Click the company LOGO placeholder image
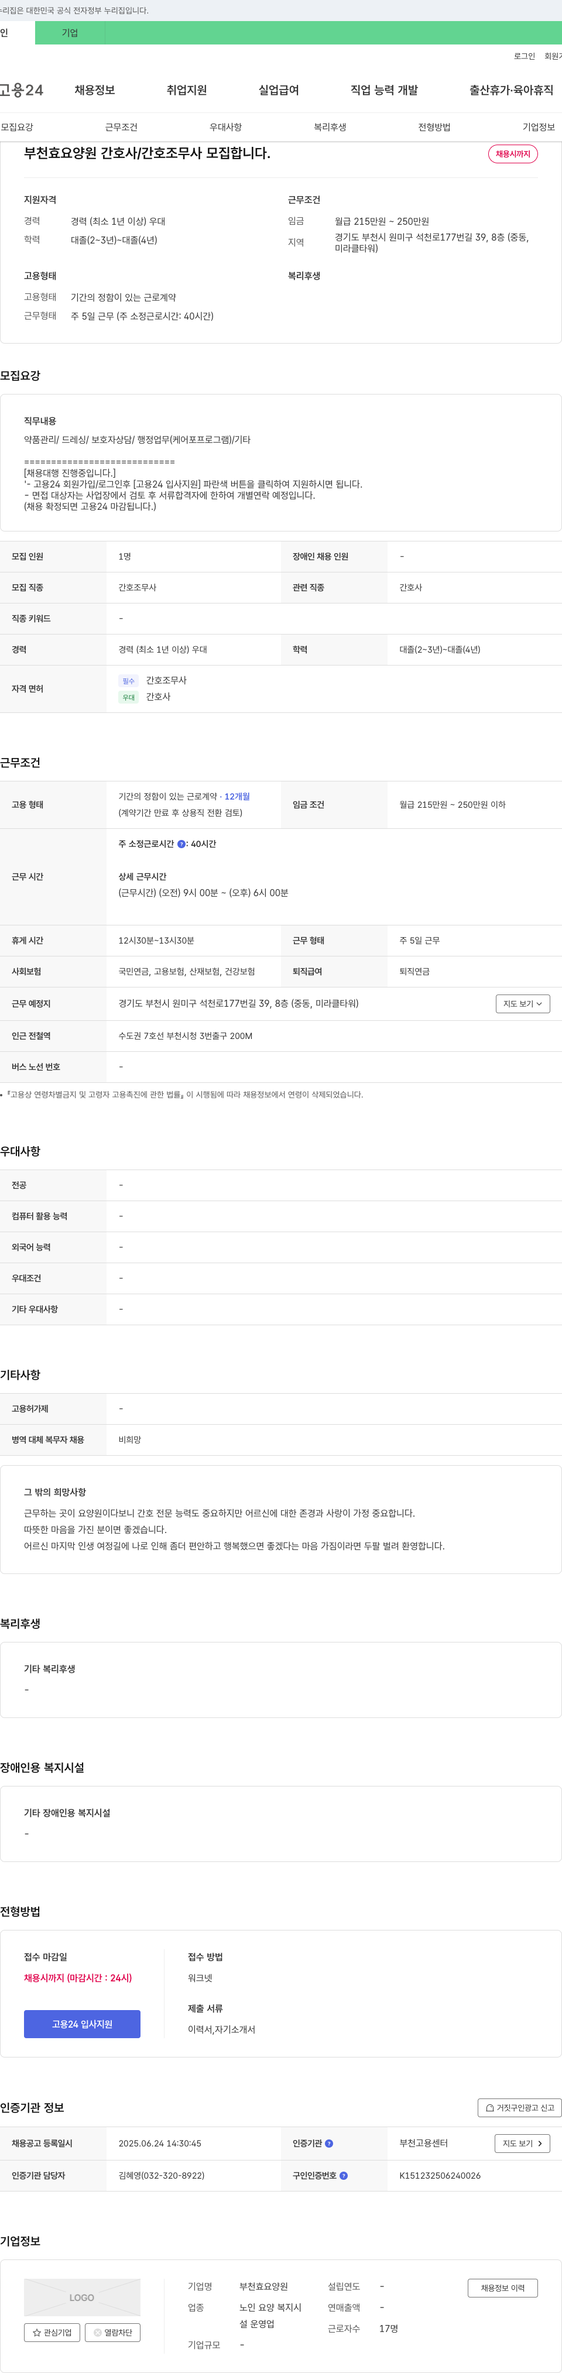Screen dimensions: 562x2373 coord(82,2297)
